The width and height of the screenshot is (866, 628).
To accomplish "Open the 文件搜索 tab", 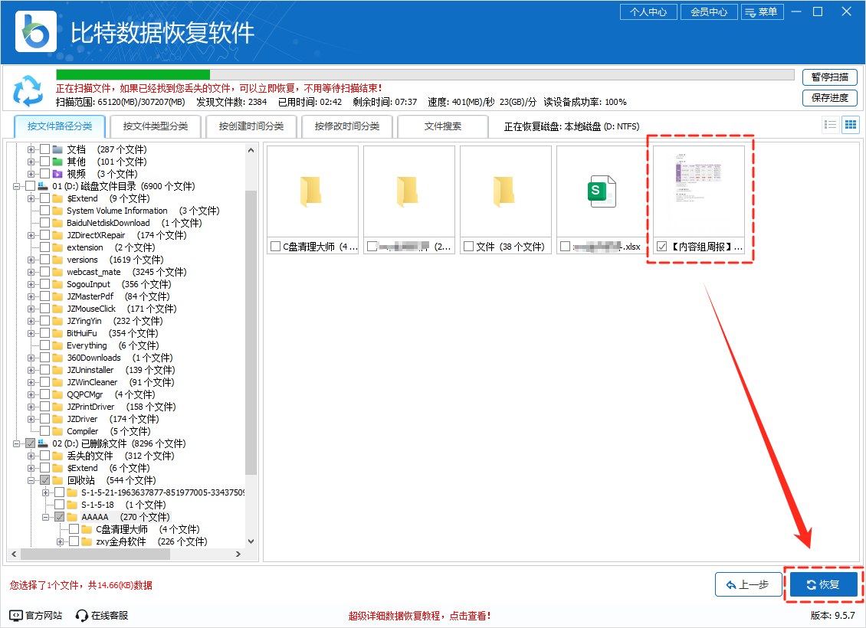I will pos(443,126).
